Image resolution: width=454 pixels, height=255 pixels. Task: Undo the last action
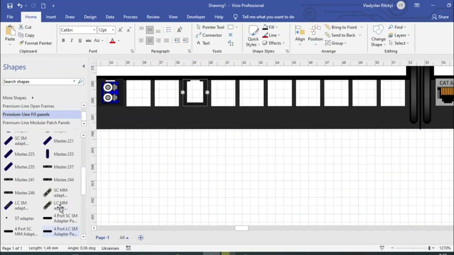pyautogui.click(x=20, y=6)
